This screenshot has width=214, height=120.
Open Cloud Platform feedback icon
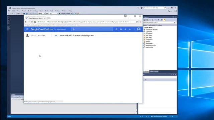pyautogui.click(x=121, y=29)
